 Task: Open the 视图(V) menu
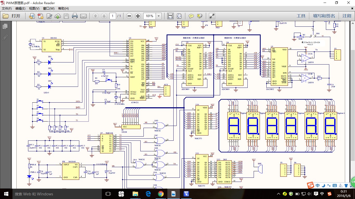[x=34, y=9]
